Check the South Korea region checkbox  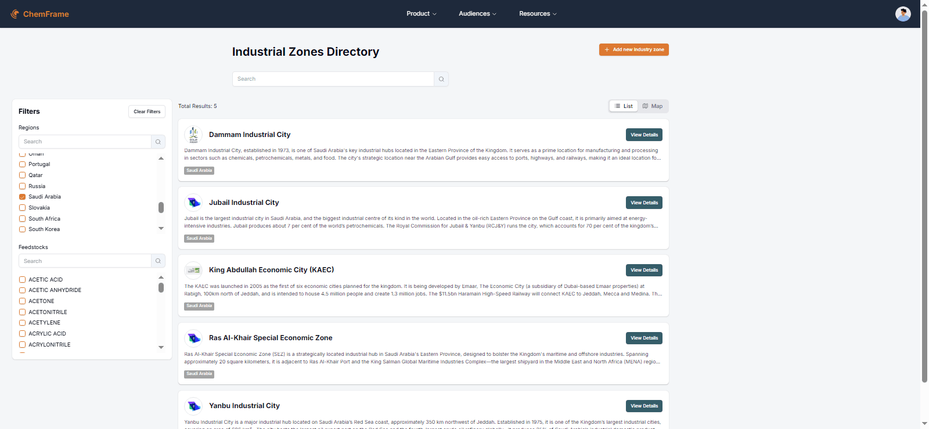pos(22,229)
